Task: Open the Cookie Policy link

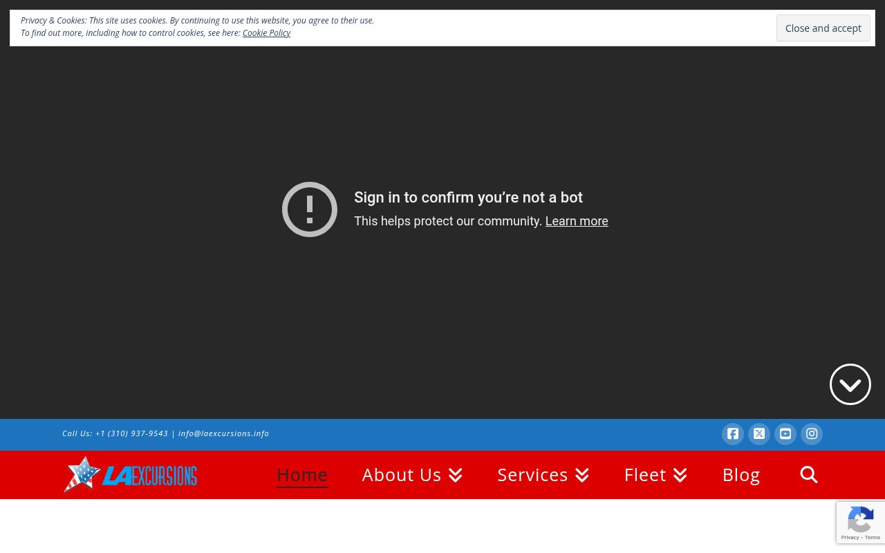Action: [266, 33]
